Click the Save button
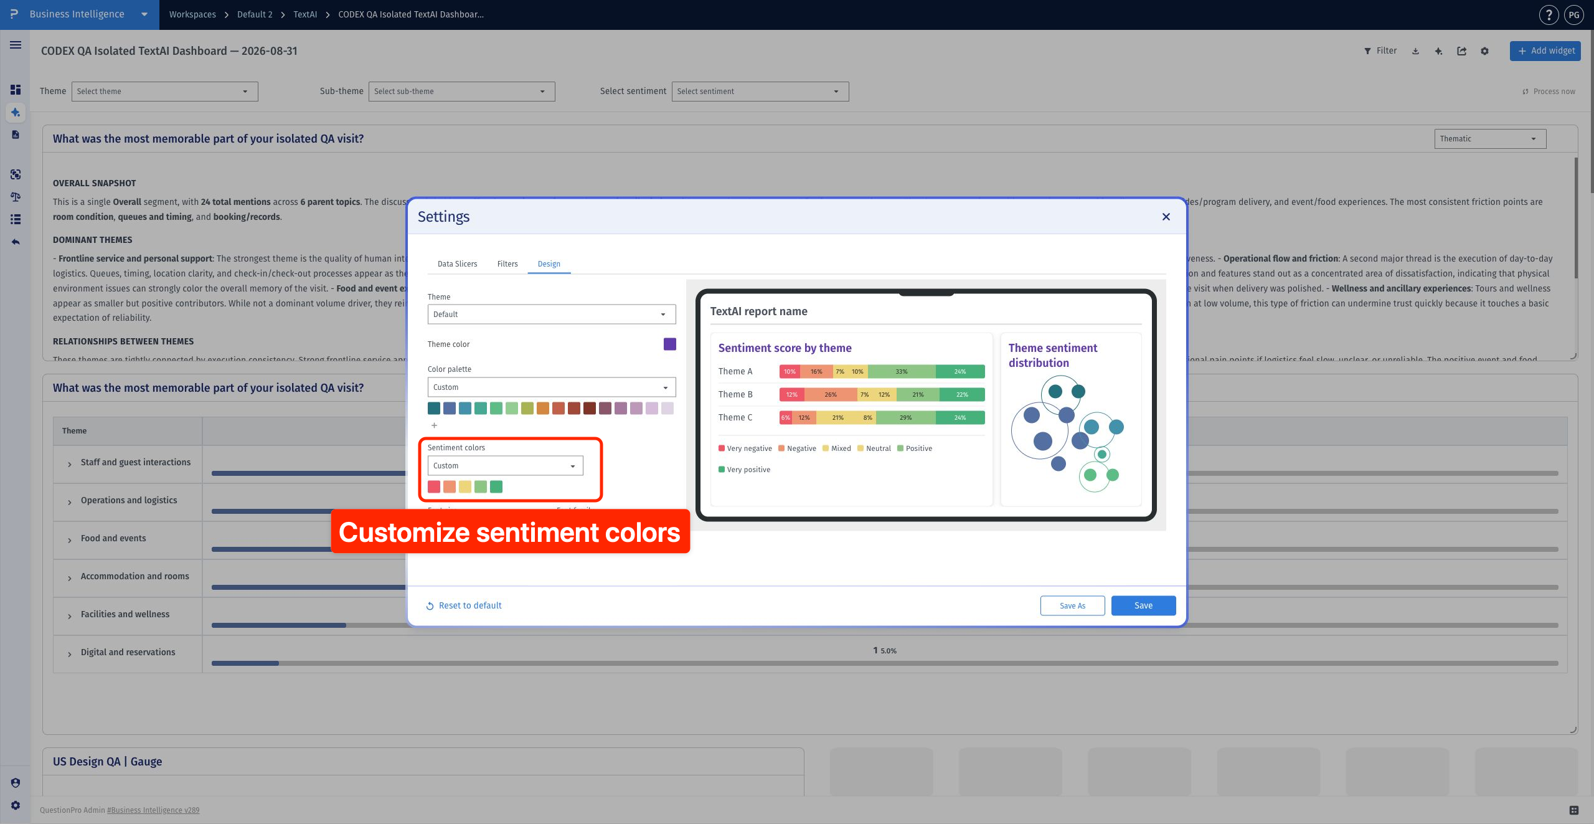1594x824 pixels. tap(1143, 605)
